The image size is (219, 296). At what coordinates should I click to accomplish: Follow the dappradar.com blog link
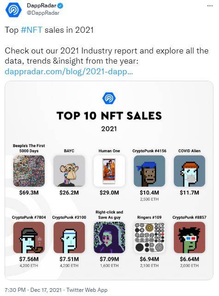[x=69, y=72]
